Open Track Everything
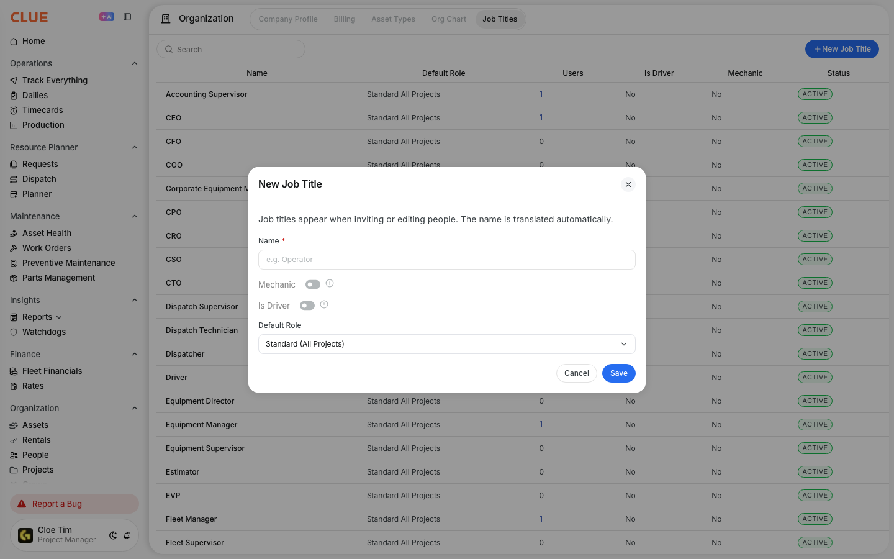Image resolution: width=894 pixels, height=559 pixels. coord(55,80)
